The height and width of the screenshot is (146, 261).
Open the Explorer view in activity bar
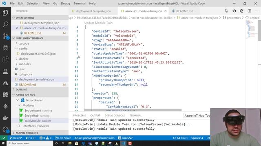click(5, 13)
